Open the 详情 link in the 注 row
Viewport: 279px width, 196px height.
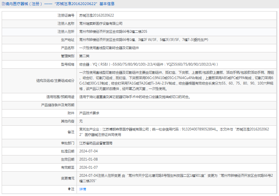[83, 189]
